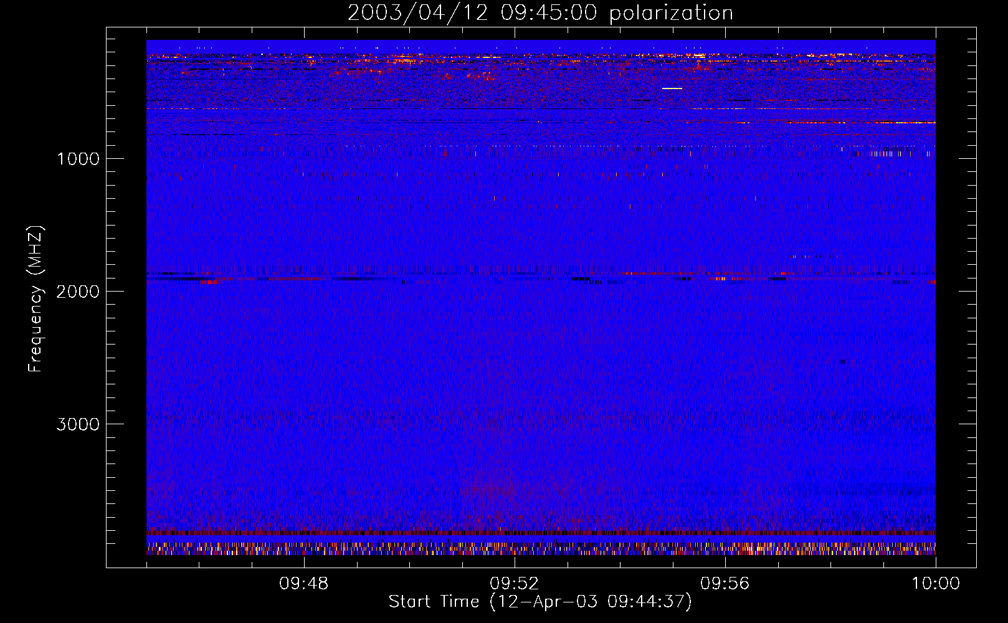Select the 1000 frequency axis label

pos(78,159)
